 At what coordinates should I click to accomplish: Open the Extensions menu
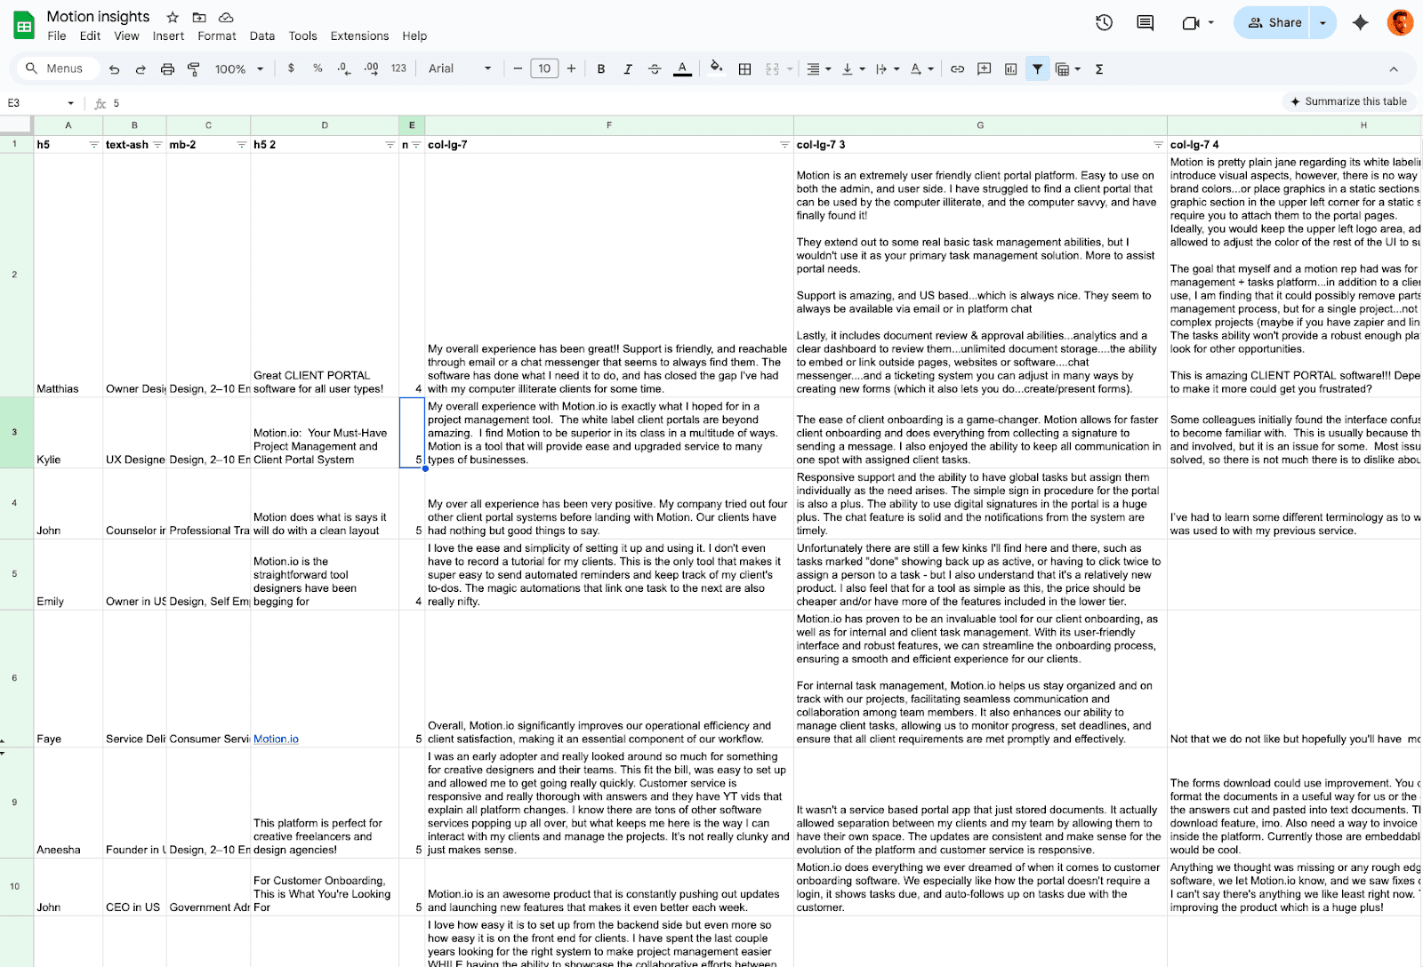(x=359, y=36)
